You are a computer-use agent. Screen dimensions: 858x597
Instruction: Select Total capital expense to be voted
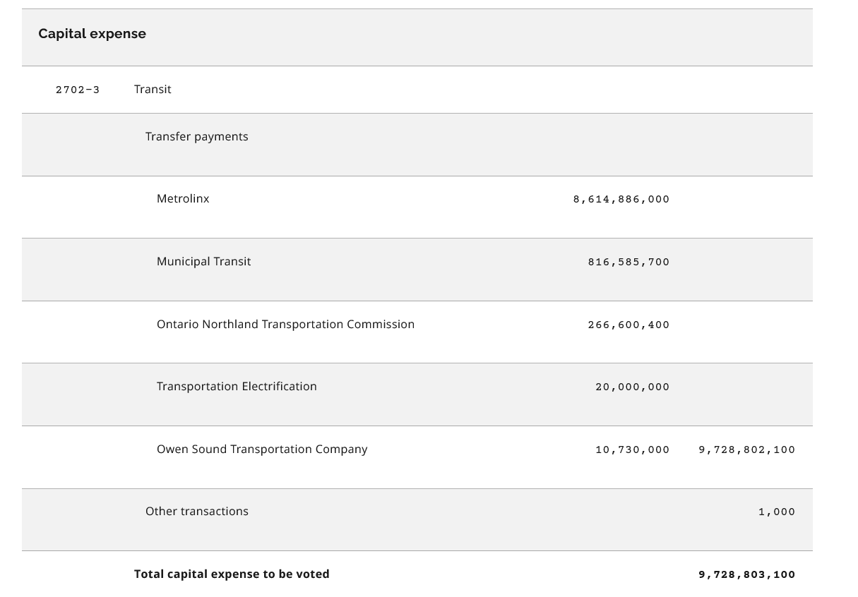pos(232,574)
